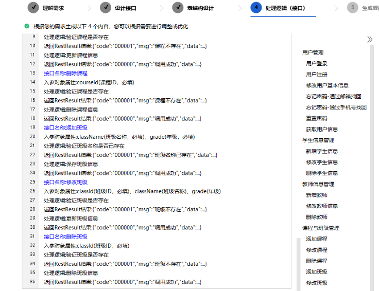Expand the 课程与班级管理 tree group

pos(320,228)
